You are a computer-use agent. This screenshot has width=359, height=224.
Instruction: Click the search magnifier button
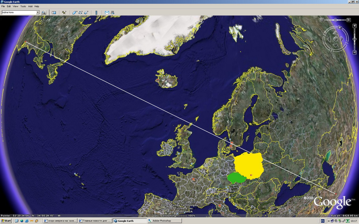pyautogui.click(x=43, y=13)
